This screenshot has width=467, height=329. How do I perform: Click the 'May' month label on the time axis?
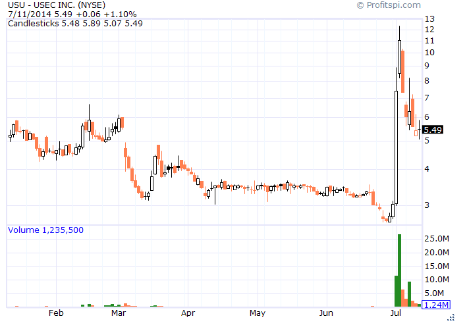point(258,313)
